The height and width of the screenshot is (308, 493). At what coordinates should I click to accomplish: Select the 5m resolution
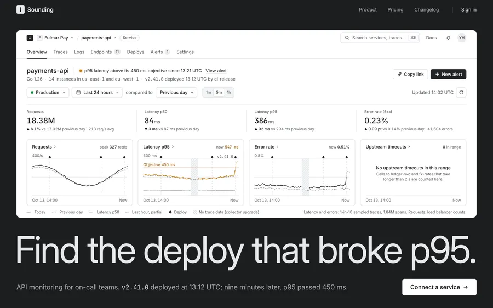point(219,93)
